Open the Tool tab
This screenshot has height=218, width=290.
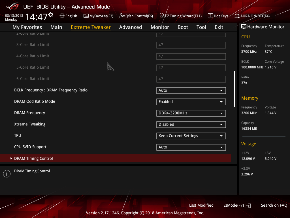[x=201, y=27]
